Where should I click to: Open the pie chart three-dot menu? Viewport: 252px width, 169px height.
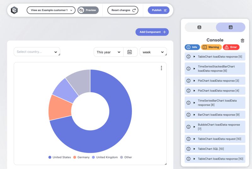(161, 68)
